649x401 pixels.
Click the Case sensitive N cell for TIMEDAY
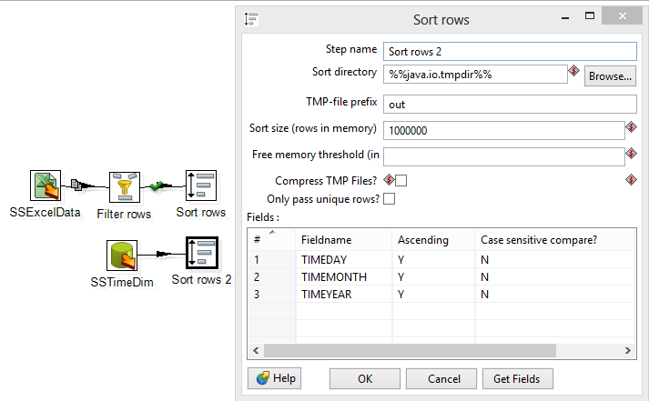[x=554, y=260]
